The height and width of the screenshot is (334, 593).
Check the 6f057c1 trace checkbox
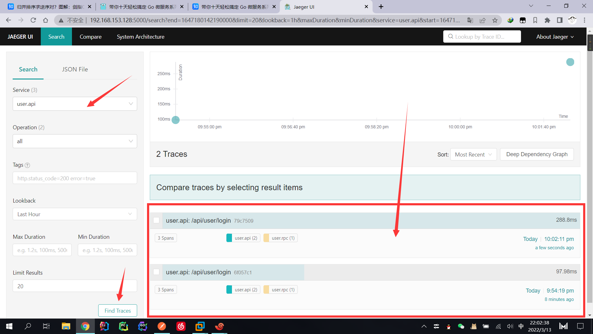[156, 272]
